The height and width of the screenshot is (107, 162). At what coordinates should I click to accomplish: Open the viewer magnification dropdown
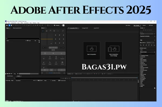tap(70, 74)
